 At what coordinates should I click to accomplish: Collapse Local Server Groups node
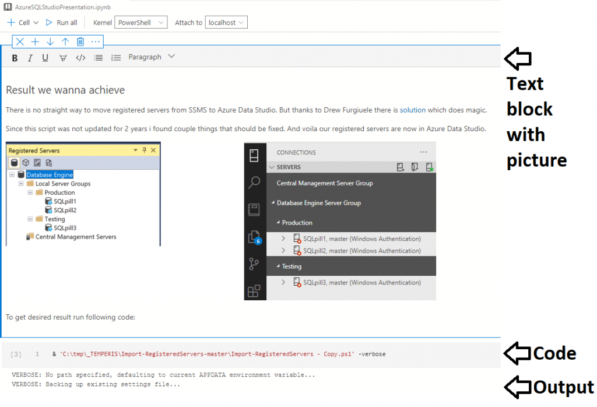point(21,184)
